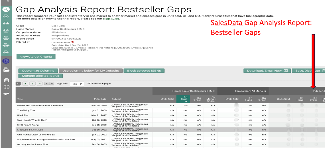Sort by Subject column header

[117, 99]
